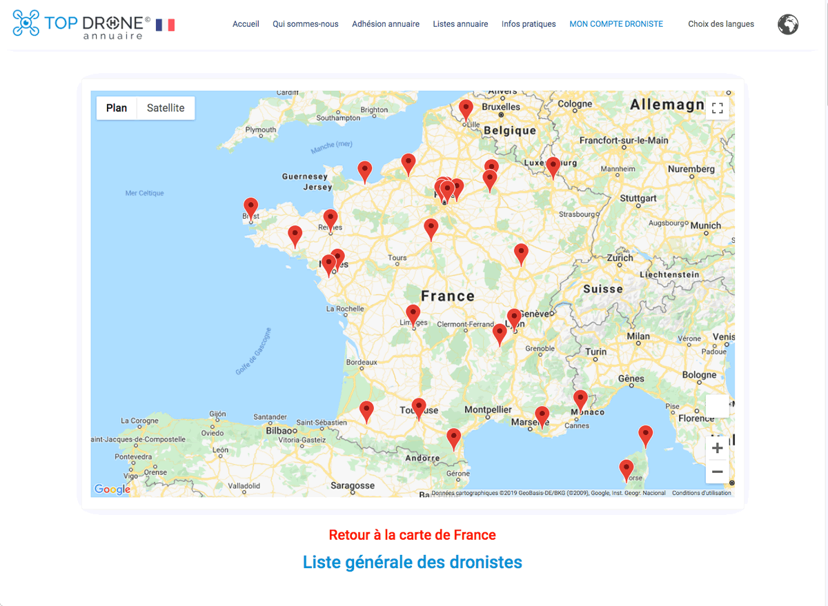Open the Listes annuaire menu item

(460, 23)
